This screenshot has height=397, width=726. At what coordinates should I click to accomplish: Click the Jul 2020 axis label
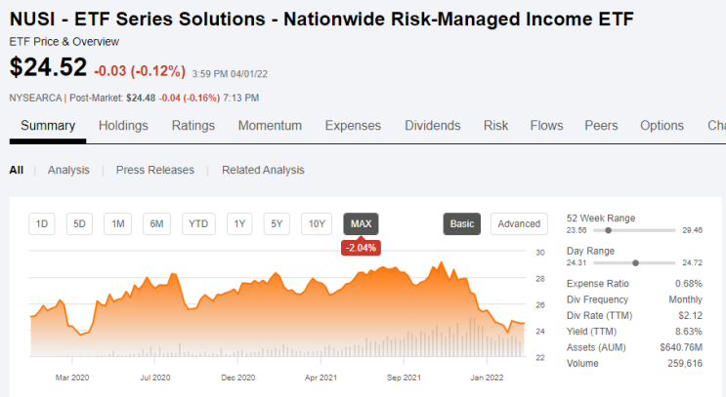(x=155, y=377)
